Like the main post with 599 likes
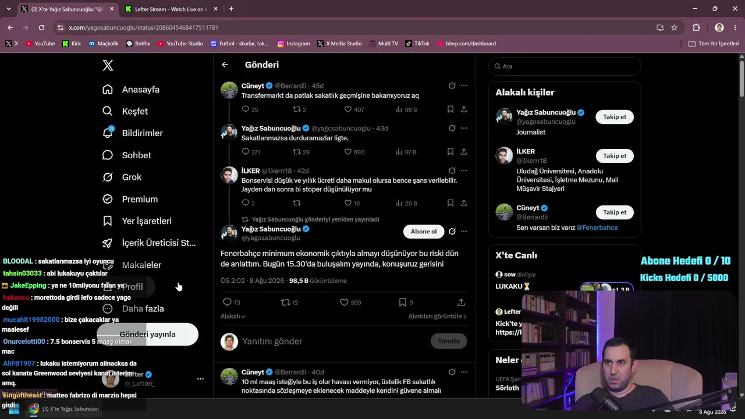The image size is (745, 419). point(344,302)
